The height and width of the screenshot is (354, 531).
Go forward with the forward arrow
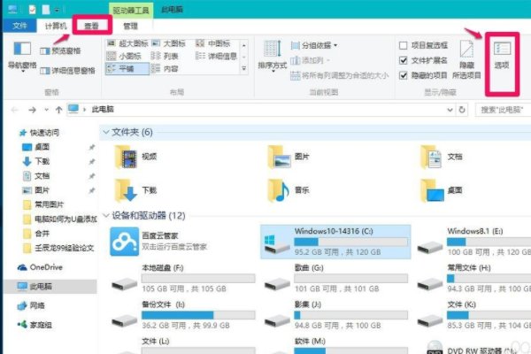[x=32, y=110]
